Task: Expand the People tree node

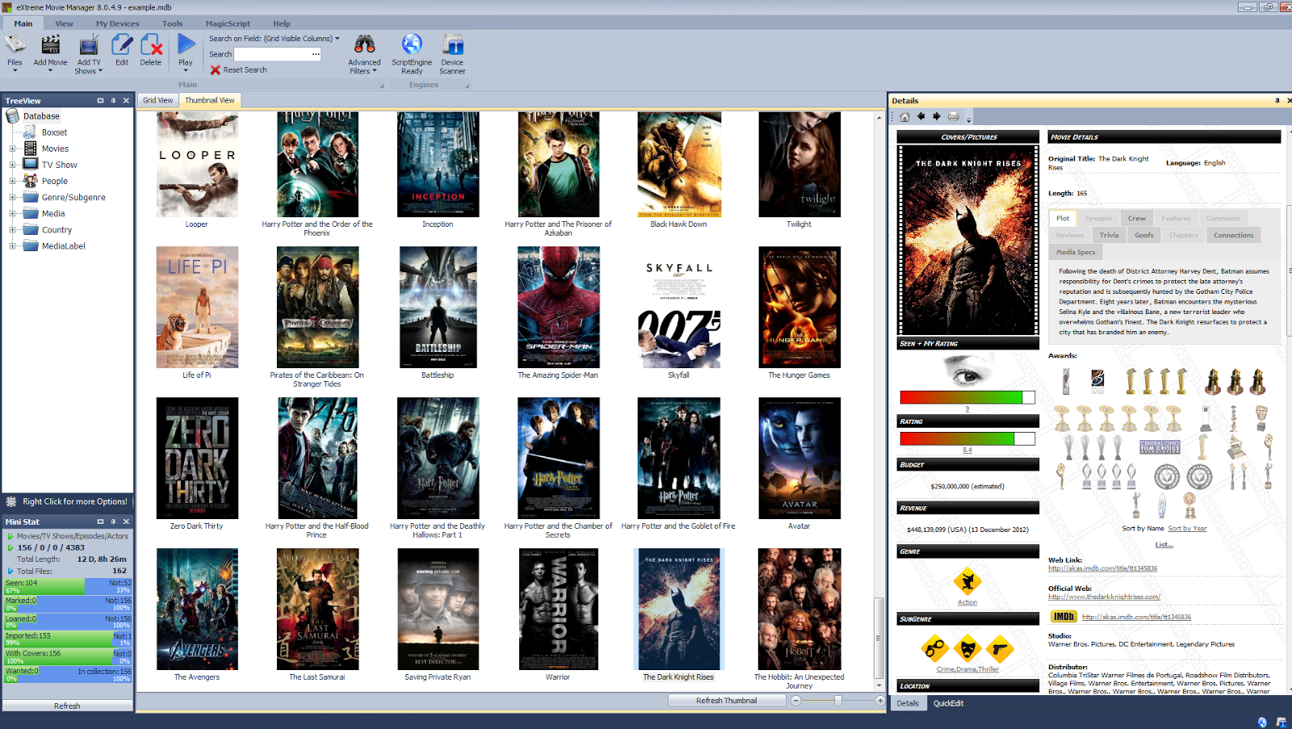Action: click(12, 181)
